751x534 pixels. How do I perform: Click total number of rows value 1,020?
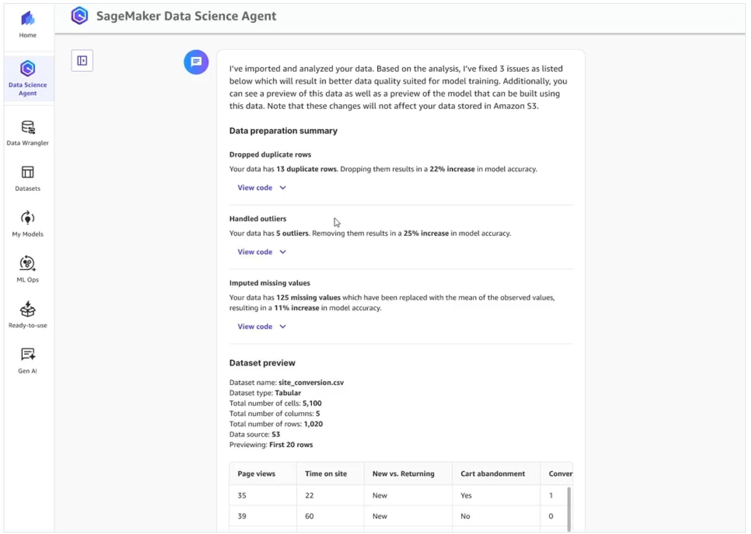[x=313, y=424]
